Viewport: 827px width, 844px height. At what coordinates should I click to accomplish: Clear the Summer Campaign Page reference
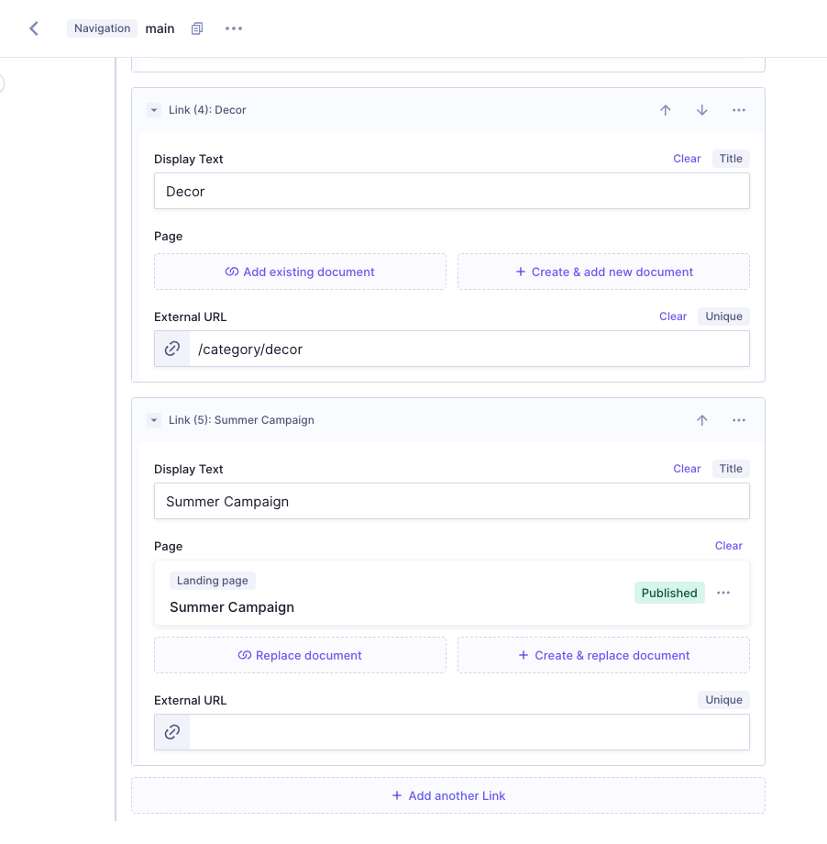(728, 546)
